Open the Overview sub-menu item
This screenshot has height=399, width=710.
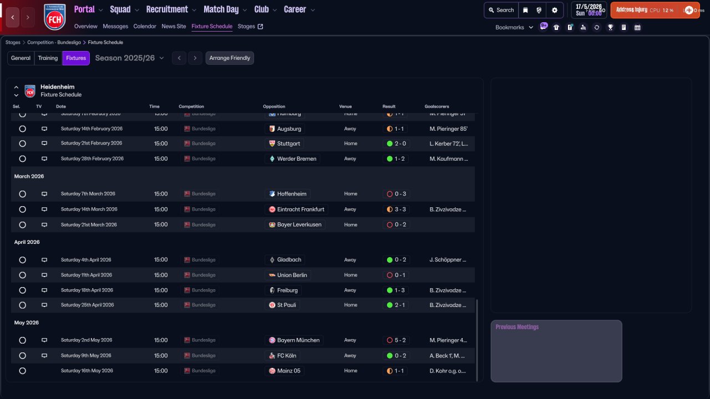pyautogui.click(x=85, y=26)
